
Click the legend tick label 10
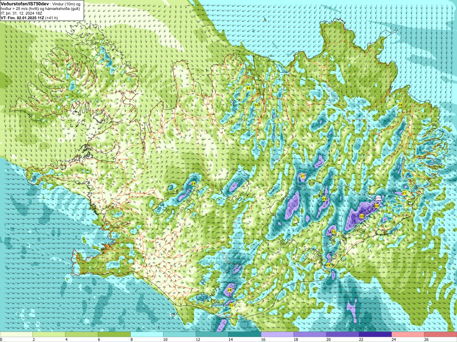pyautogui.click(x=165, y=340)
